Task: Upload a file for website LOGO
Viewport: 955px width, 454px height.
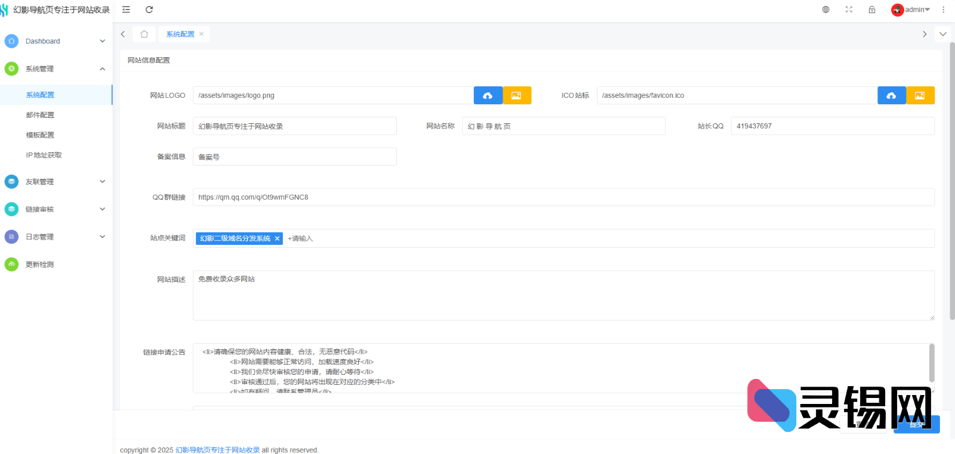Action: (488, 95)
